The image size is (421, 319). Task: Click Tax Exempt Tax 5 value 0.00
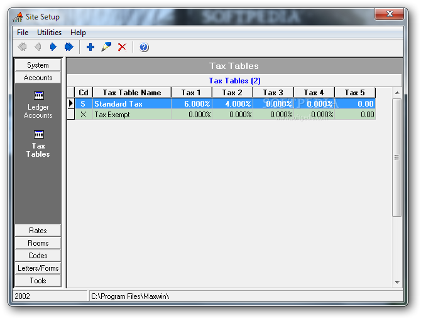pos(354,114)
